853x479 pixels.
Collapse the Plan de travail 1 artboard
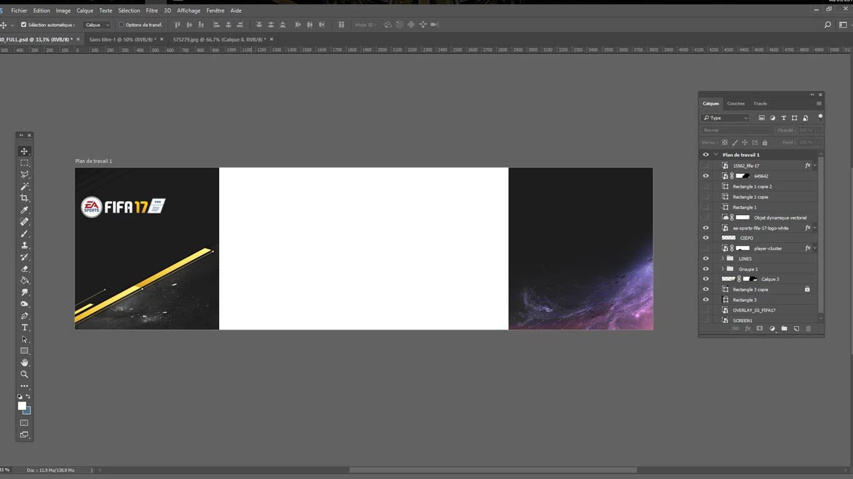click(x=716, y=155)
